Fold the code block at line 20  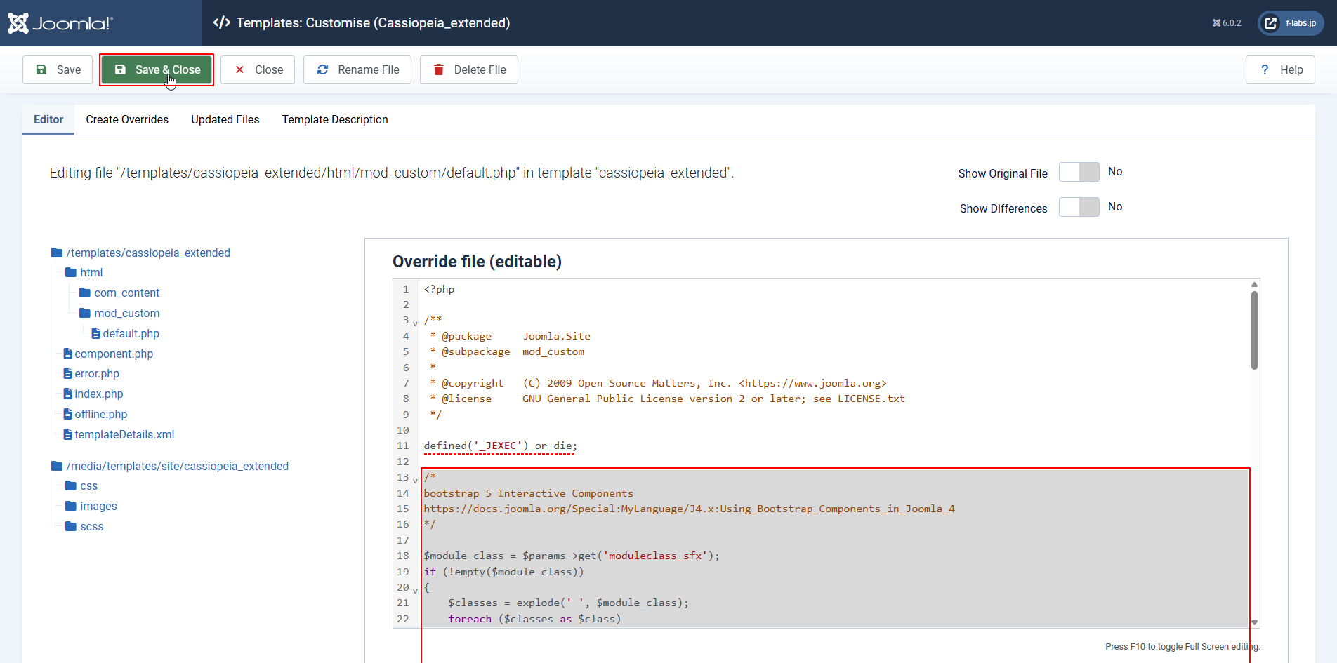[x=415, y=591]
